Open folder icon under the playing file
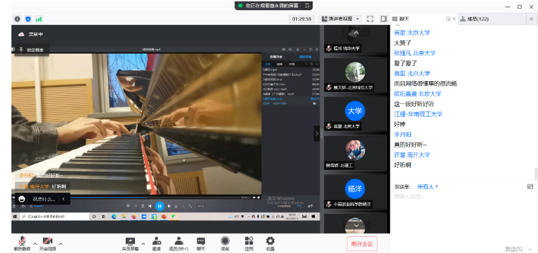Screen dimensions: 538x253 (314, 103)
